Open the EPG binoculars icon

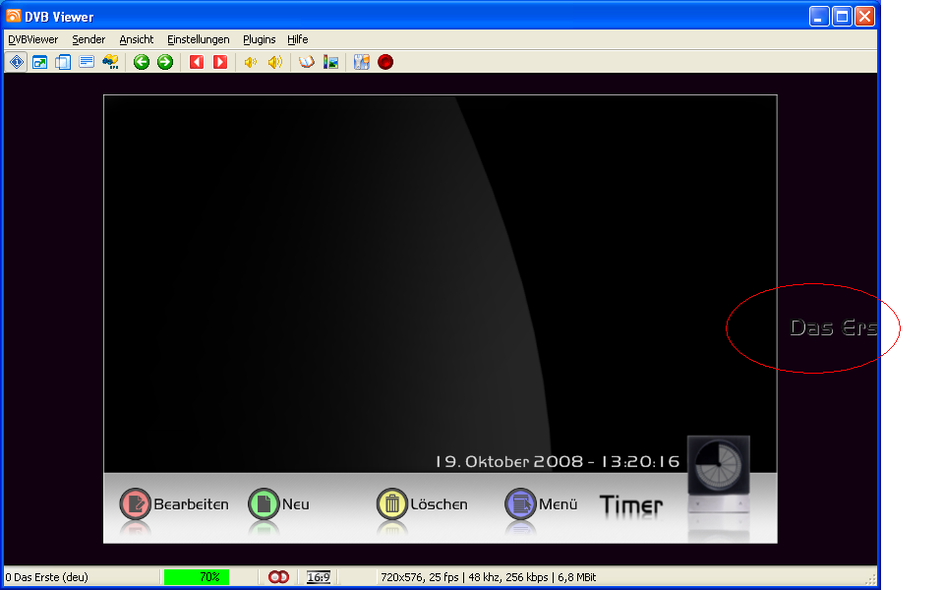point(111,62)
